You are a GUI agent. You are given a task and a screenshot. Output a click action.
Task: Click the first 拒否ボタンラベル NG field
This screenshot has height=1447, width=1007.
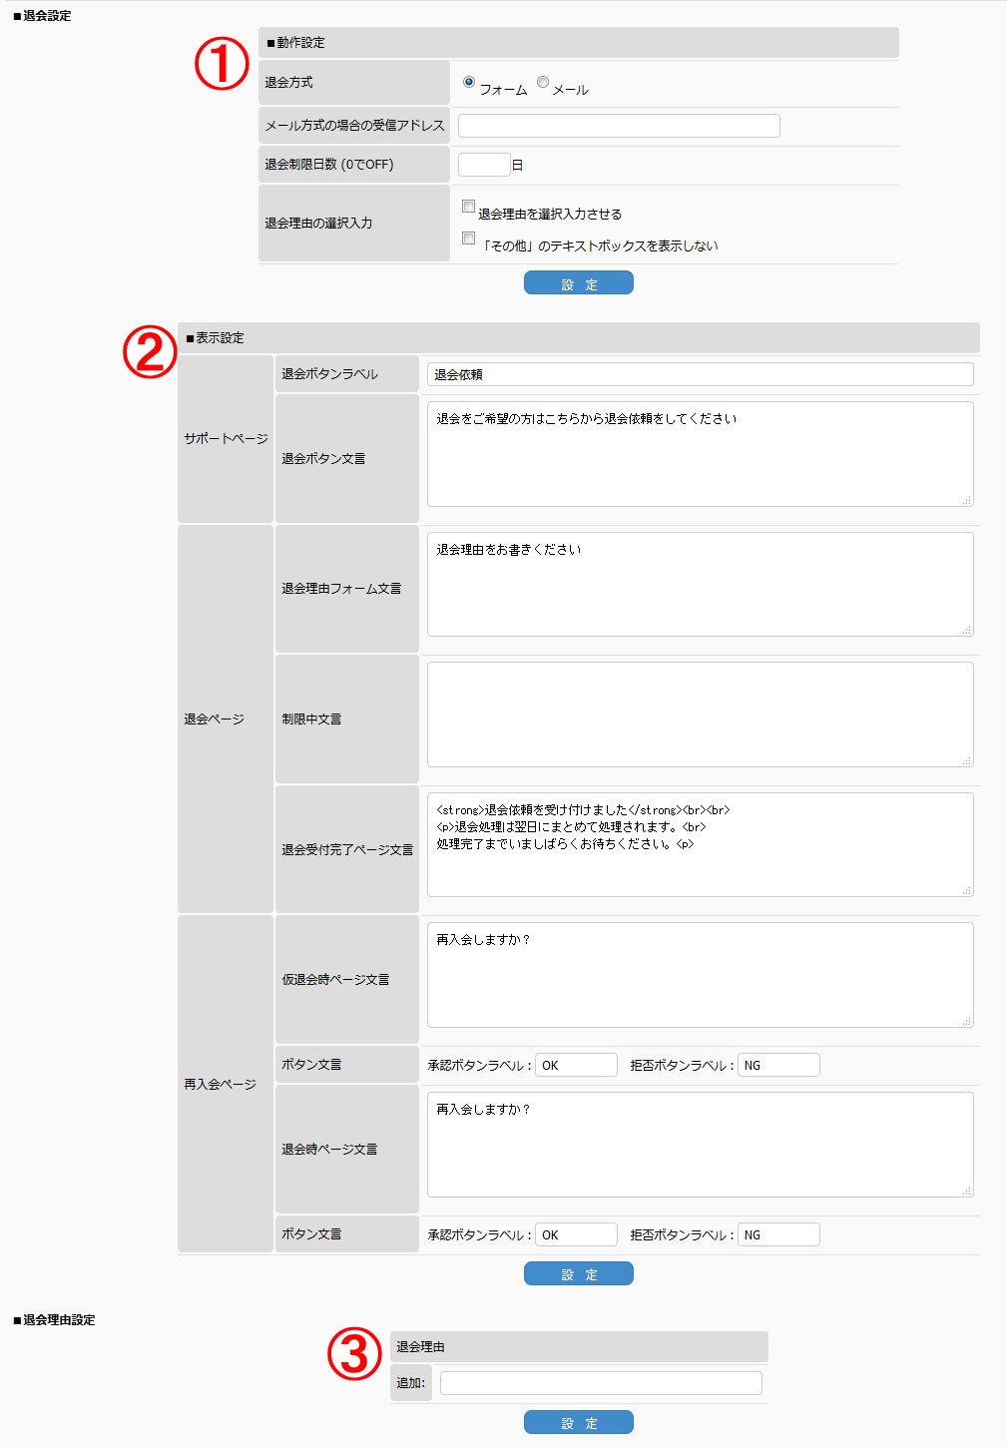[778, 1065]
